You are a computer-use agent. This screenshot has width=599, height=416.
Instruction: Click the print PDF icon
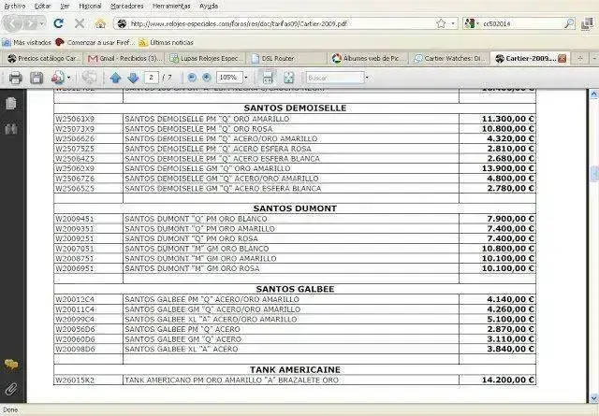[x=15, y=78]
